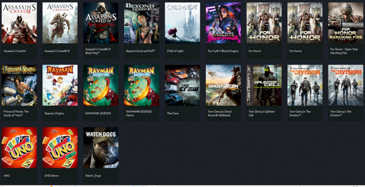The height and width of the screenshot is (187, 365).
Task: Click "Far Cry® 3 Blood Dragon" title
Action: [x=223, y=51]
